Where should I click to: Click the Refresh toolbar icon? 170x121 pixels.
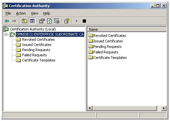tap(49, 21)
